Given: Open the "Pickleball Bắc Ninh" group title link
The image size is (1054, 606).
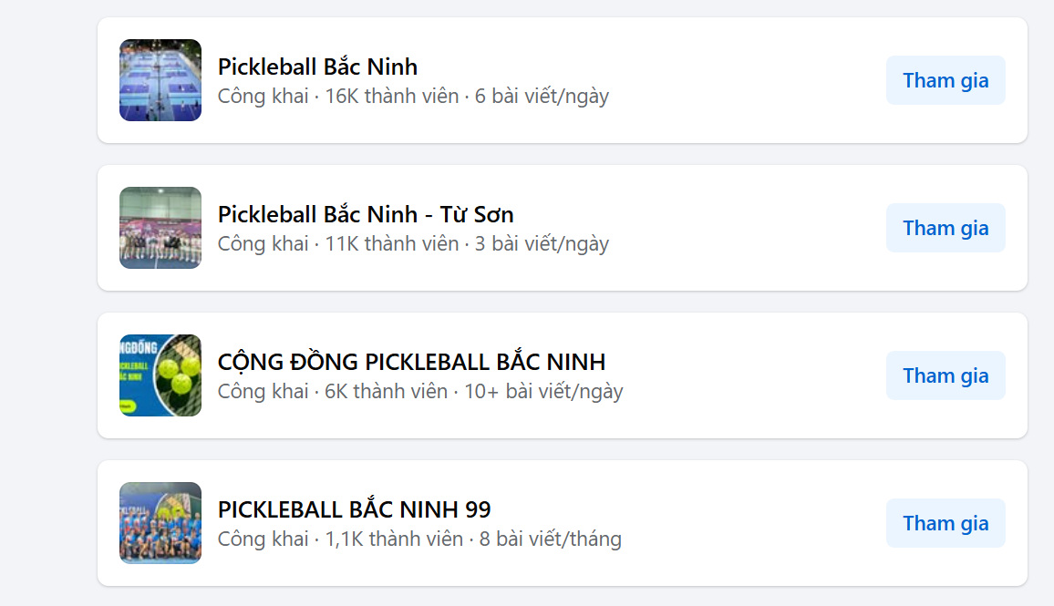Looking at the screenshot, I should 317,67.
